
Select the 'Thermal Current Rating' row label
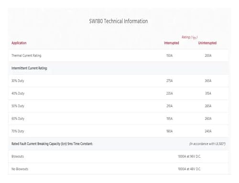[x=26, y=55]
